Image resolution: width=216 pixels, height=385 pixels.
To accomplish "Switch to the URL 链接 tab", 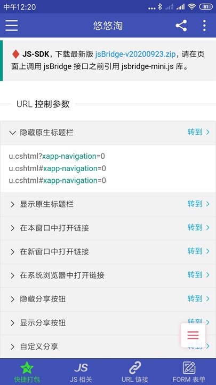I will pos(135,372).
